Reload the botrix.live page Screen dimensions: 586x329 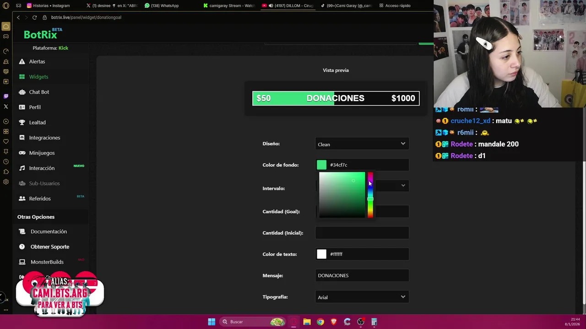pos(34,17)
